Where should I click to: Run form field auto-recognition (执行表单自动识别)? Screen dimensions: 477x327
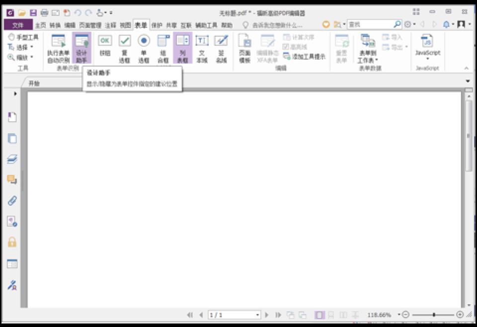tap(59, 49)
